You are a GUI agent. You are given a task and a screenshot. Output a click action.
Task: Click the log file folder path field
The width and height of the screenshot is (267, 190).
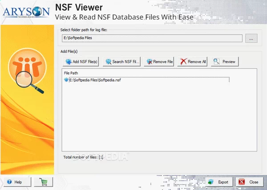click(x=152, y=38)
